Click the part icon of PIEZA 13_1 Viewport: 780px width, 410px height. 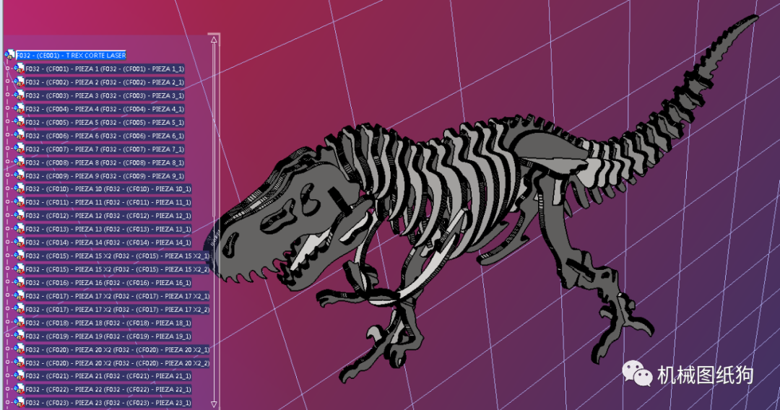click(x=19, y=229)
